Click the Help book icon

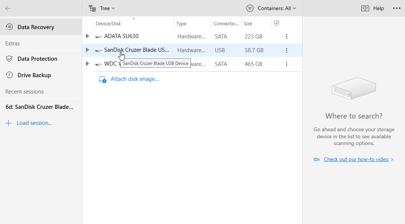pos(365,8)
